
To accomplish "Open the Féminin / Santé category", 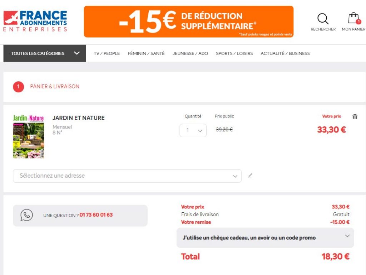I will [146, 53].
